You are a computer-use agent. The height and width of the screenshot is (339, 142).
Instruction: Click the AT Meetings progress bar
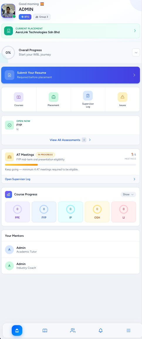point(71,165)
